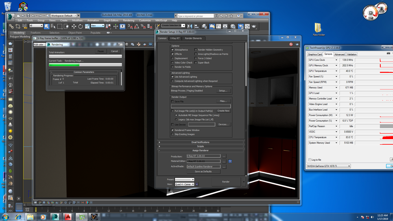393x221 pixels.
Task: Toggle the Percent Snap icon
Action: pyautogui.click(x=143, y=26)
